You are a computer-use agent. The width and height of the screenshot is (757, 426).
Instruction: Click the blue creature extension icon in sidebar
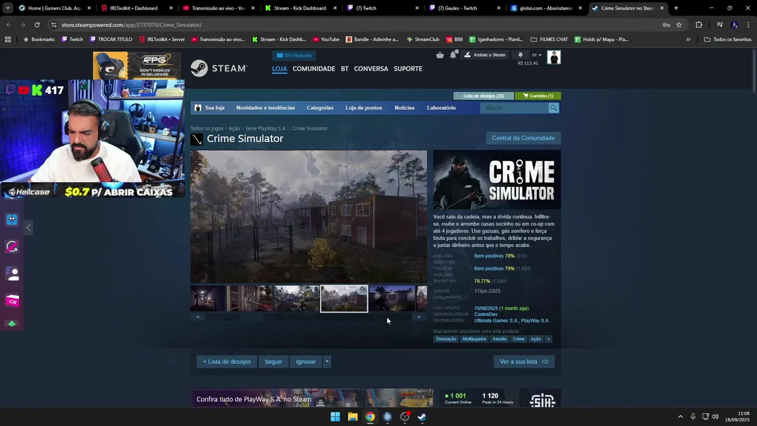point(12,220)
